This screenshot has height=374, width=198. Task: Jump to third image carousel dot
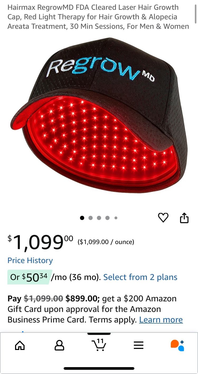(99, 218)
